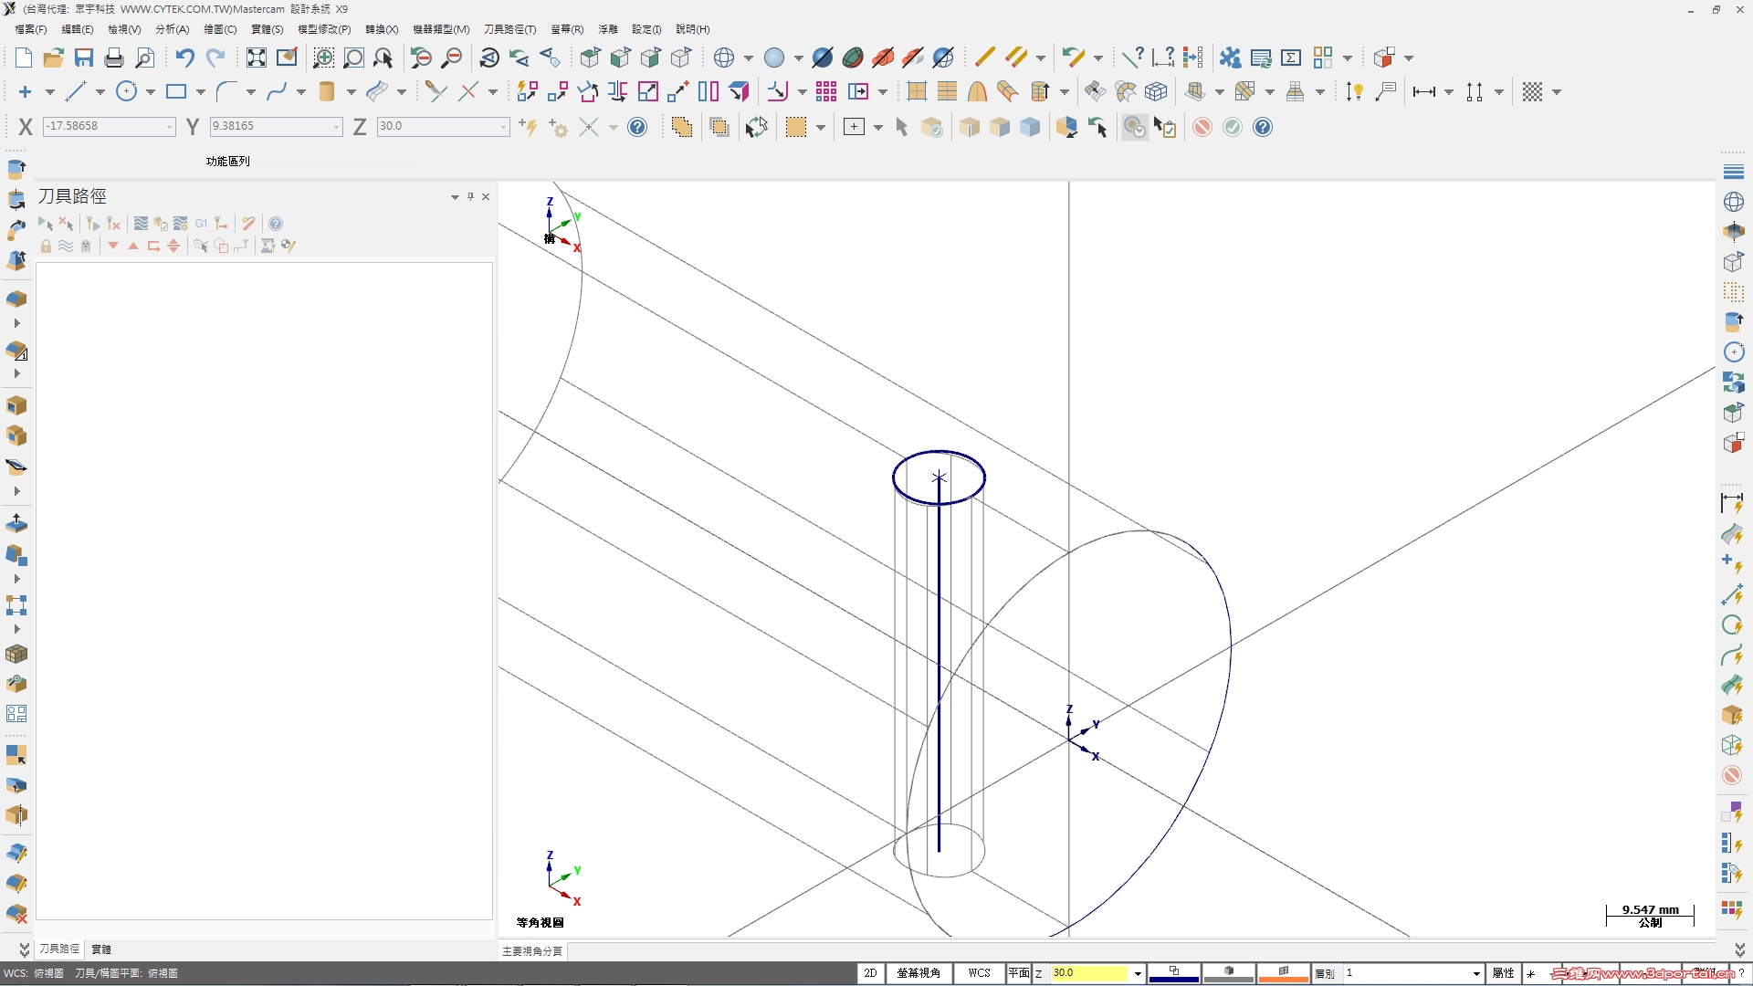The width and height of the screenshot is (1753, 986).
Task: Open the analyze entity properties tool
Action: (x=1133, y=58)
